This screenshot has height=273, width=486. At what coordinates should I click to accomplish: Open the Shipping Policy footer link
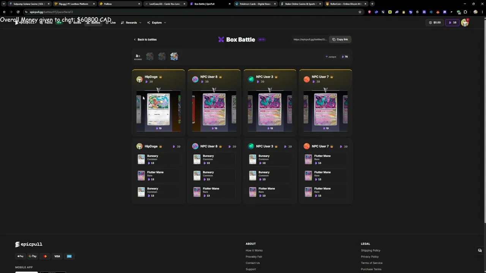pyautogui.click(x=371, y=251)
